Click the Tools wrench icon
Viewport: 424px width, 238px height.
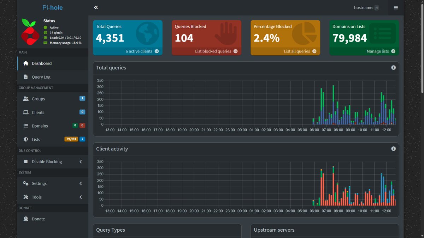[x=26, y=197]
